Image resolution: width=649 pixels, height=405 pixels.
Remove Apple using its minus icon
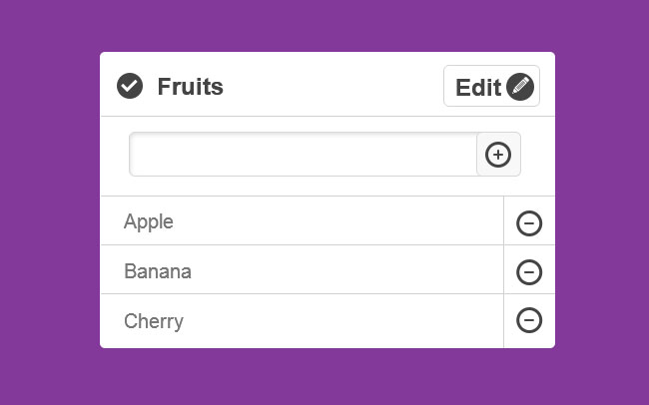coord(529,222)
